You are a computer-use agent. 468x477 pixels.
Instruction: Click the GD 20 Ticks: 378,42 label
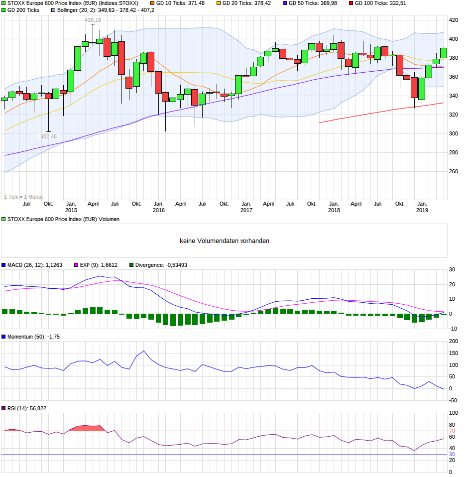pyautogui.click(x=246, y=3)
